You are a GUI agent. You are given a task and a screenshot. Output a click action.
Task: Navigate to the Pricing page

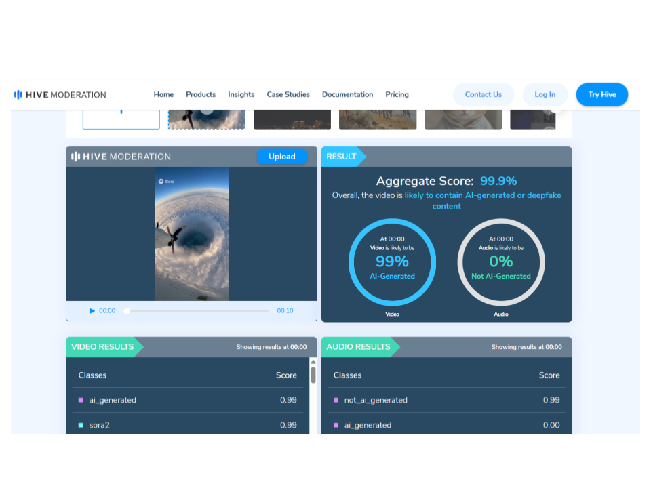click(397, 95)
